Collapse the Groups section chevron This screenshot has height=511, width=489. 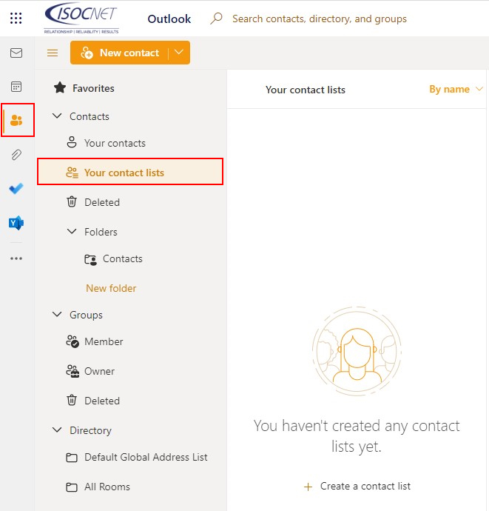57,315
